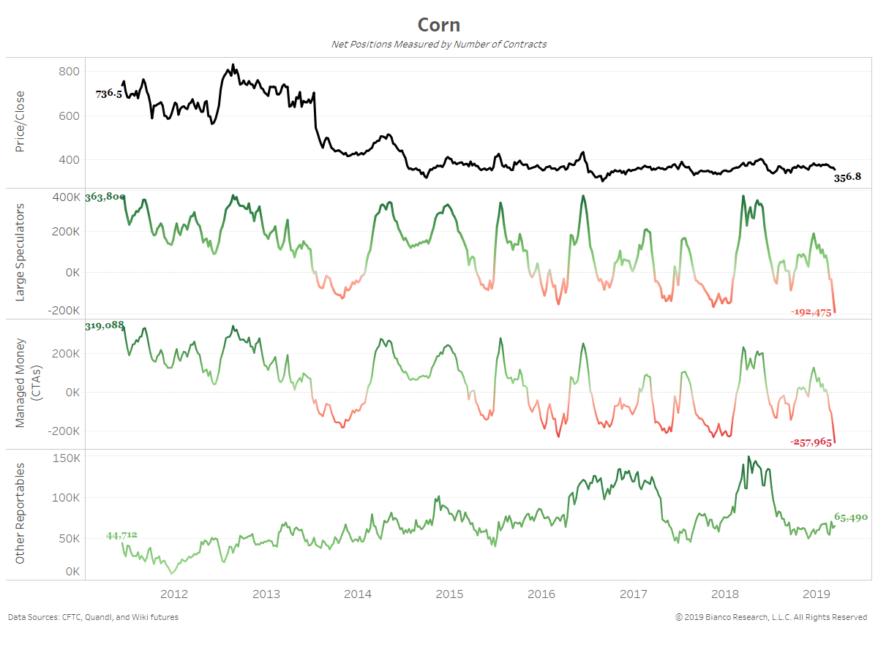The image size is (878, 658).
Task: Click the Net Positions subtitle text
Action: 439,44
